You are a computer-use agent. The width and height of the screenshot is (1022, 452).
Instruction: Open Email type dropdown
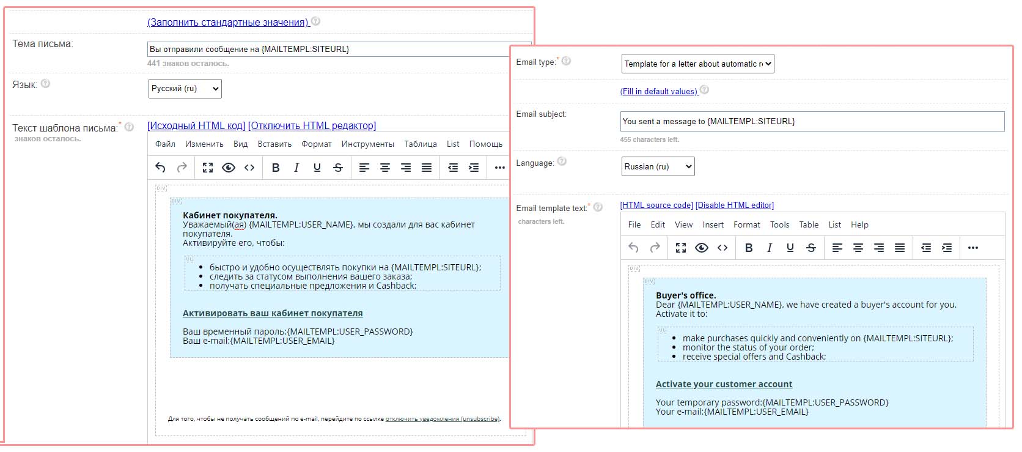[697, 64]
